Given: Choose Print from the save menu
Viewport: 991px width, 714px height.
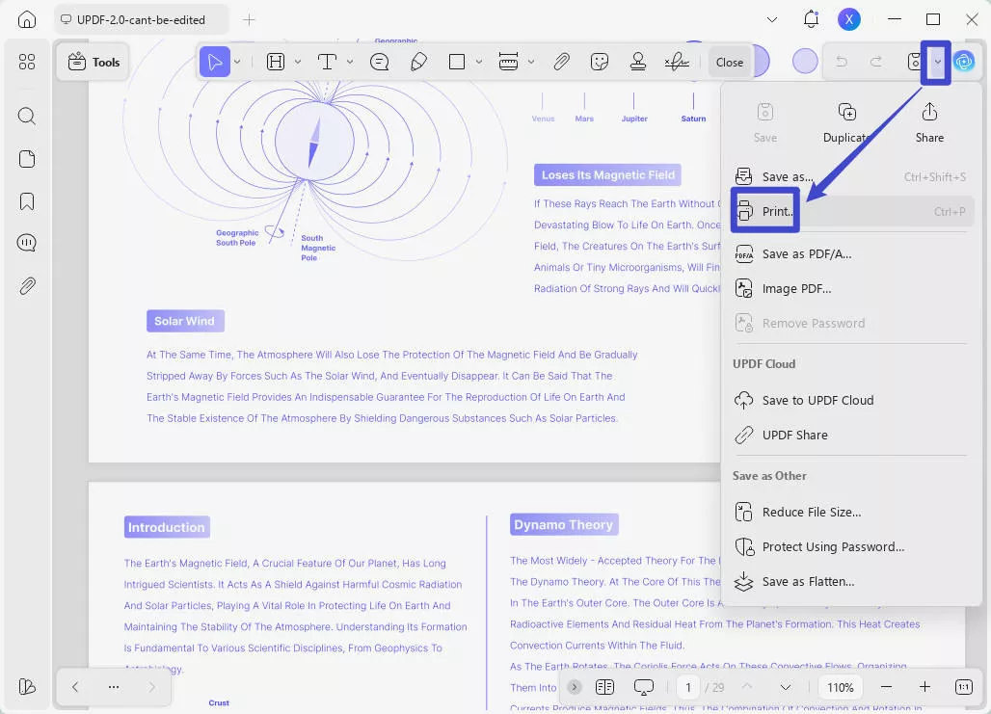Looking at the screenshot, I should 778,212.
